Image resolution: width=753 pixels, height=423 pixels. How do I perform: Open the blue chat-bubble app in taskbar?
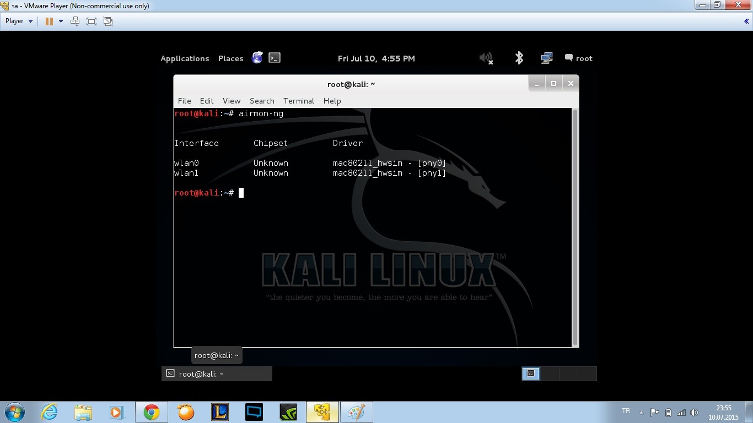[x=254, y=412]
